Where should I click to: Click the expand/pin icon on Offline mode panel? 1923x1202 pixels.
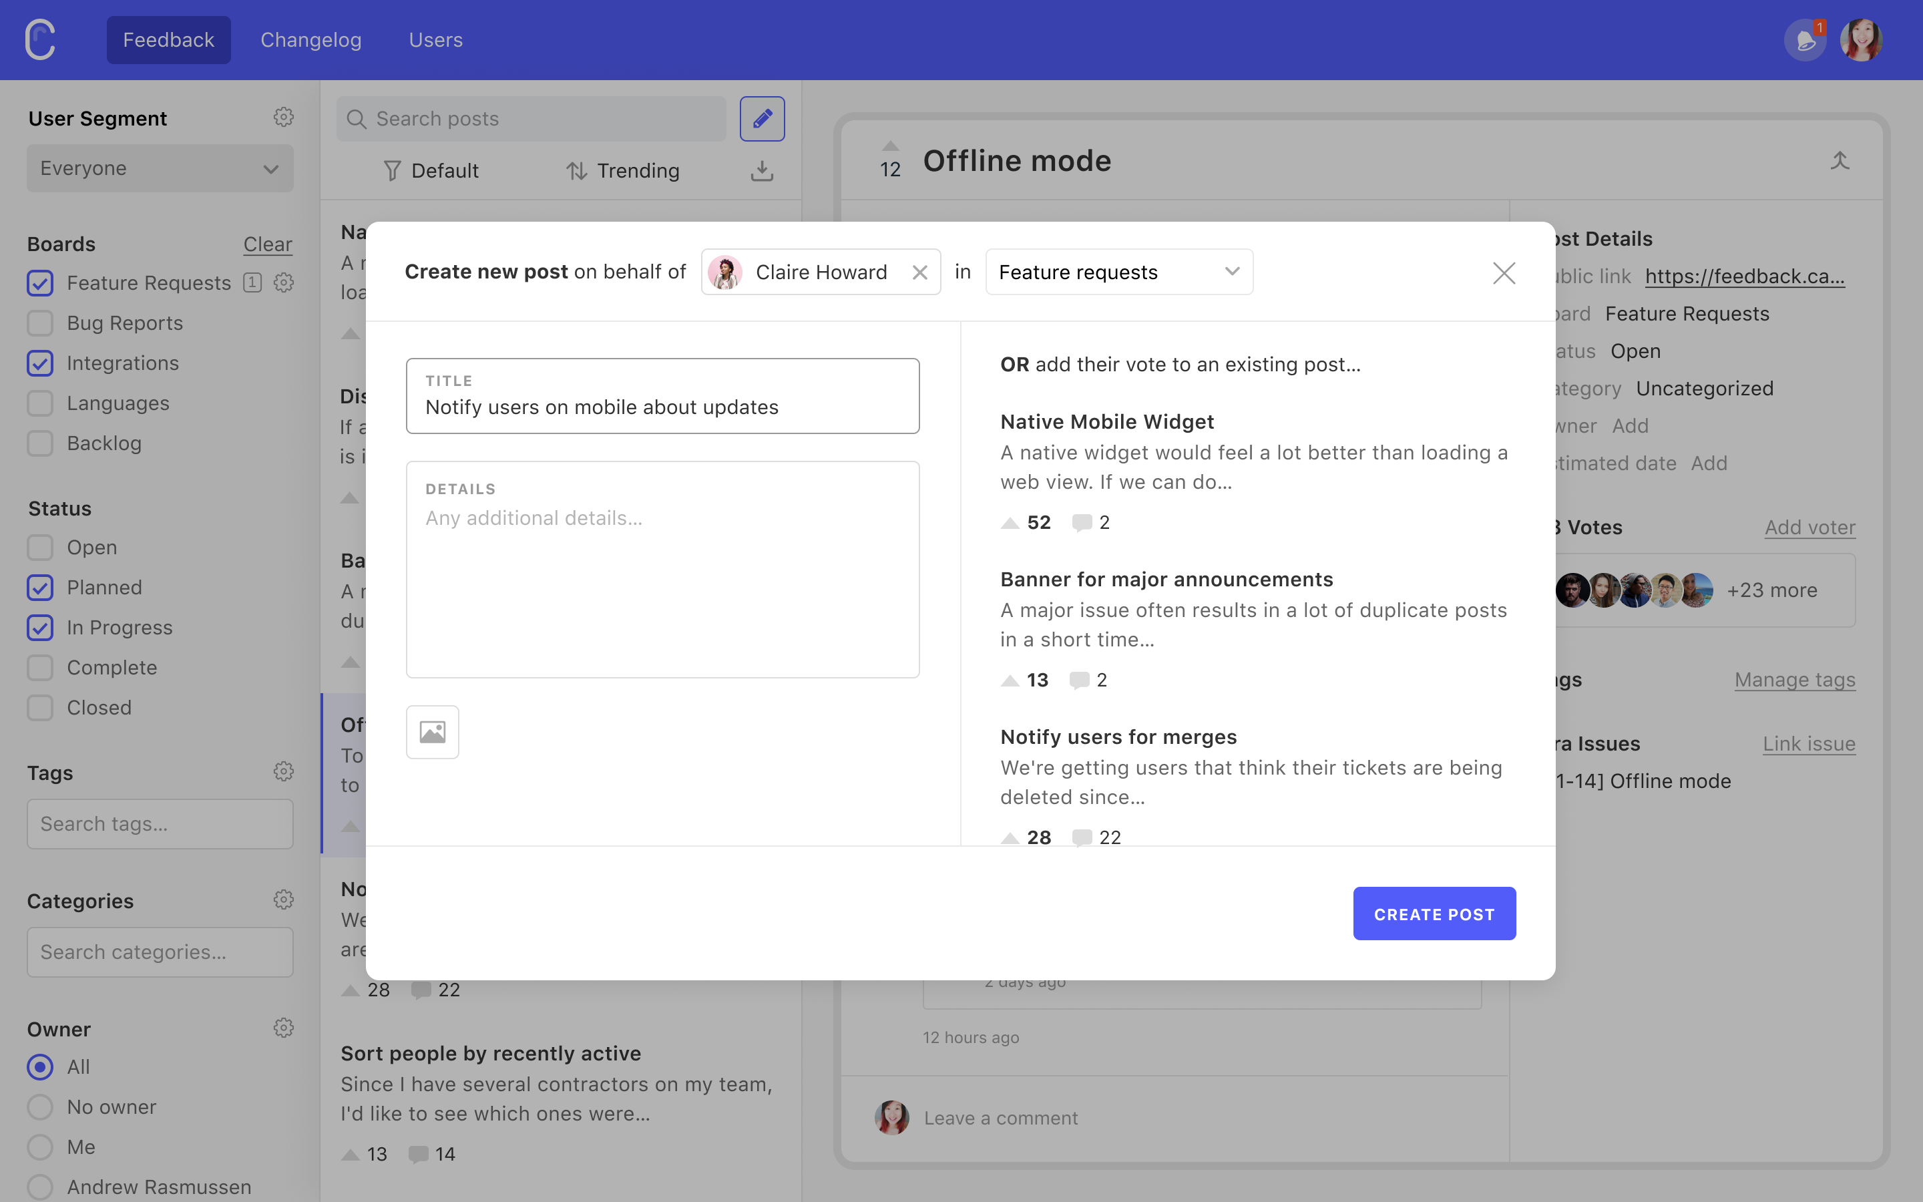click(1840, 161)
